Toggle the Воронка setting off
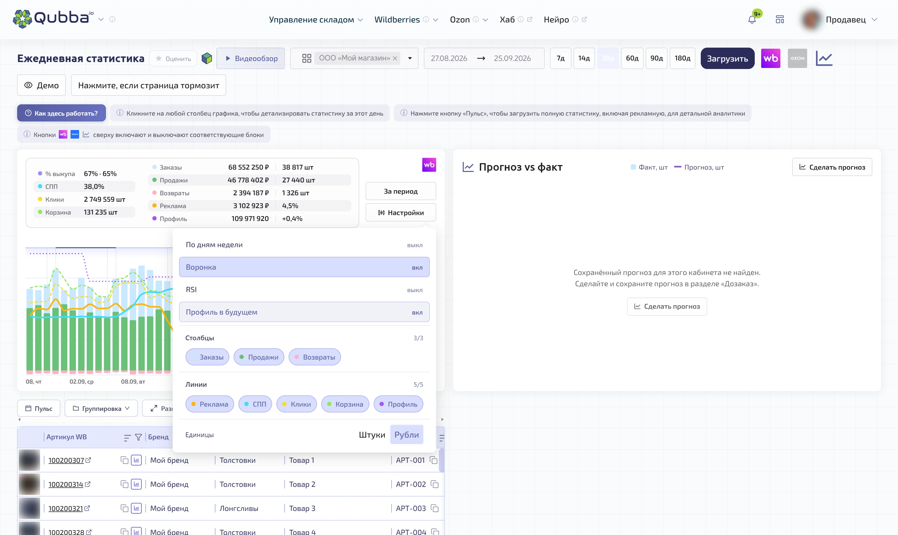The height and width of the screenshot is (535, 898). click(304, 267)
